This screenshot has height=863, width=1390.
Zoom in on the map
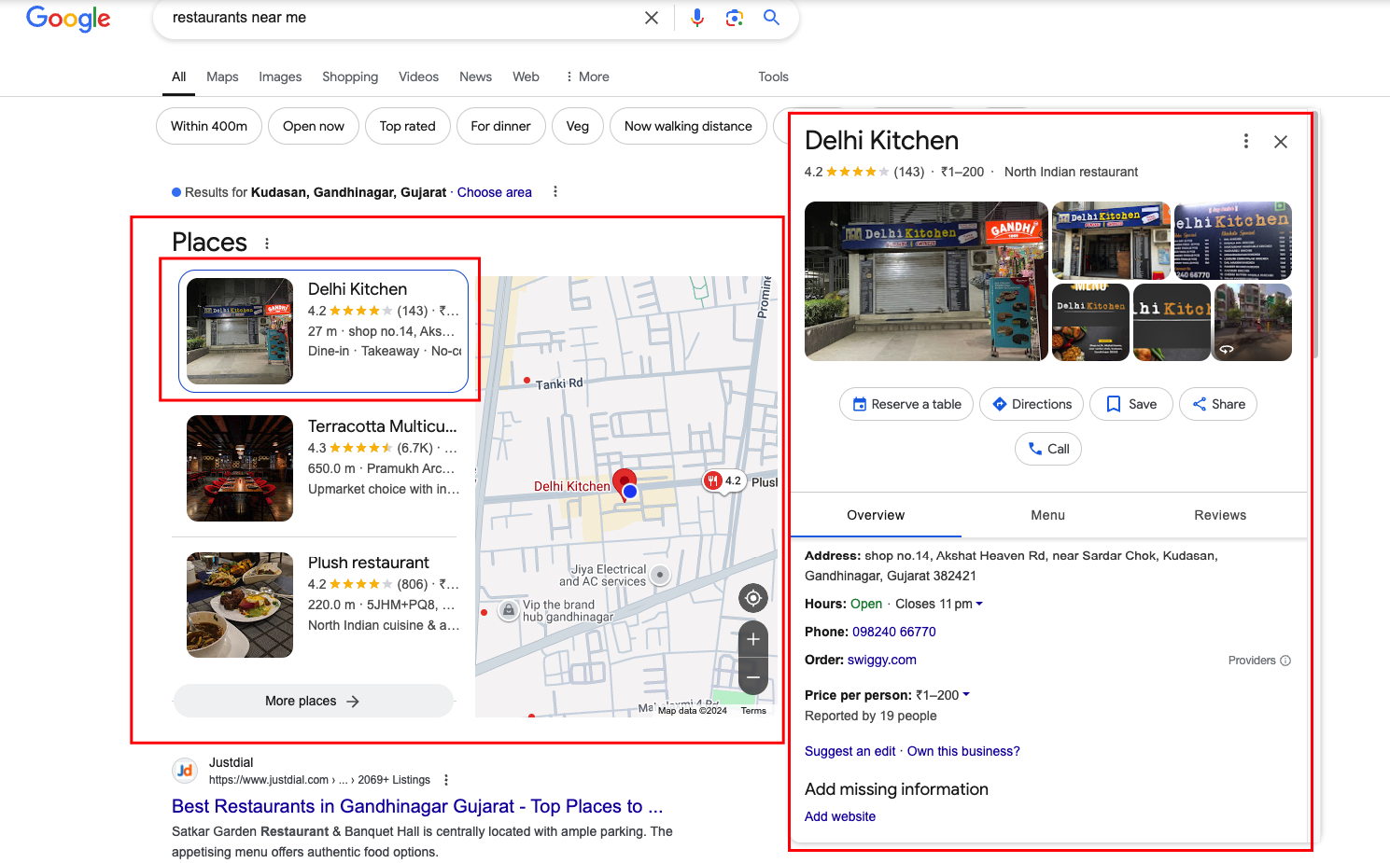[x=753, y=639]
